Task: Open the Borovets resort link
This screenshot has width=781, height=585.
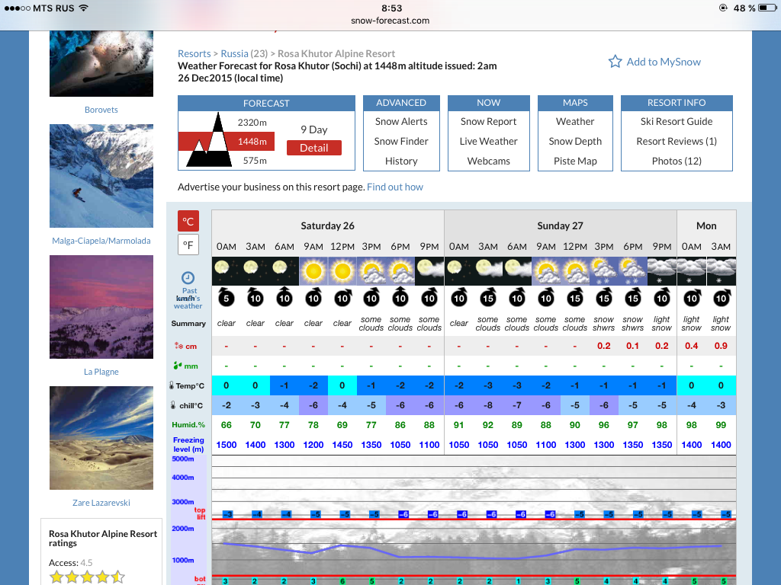Action: tap(101, 110)
